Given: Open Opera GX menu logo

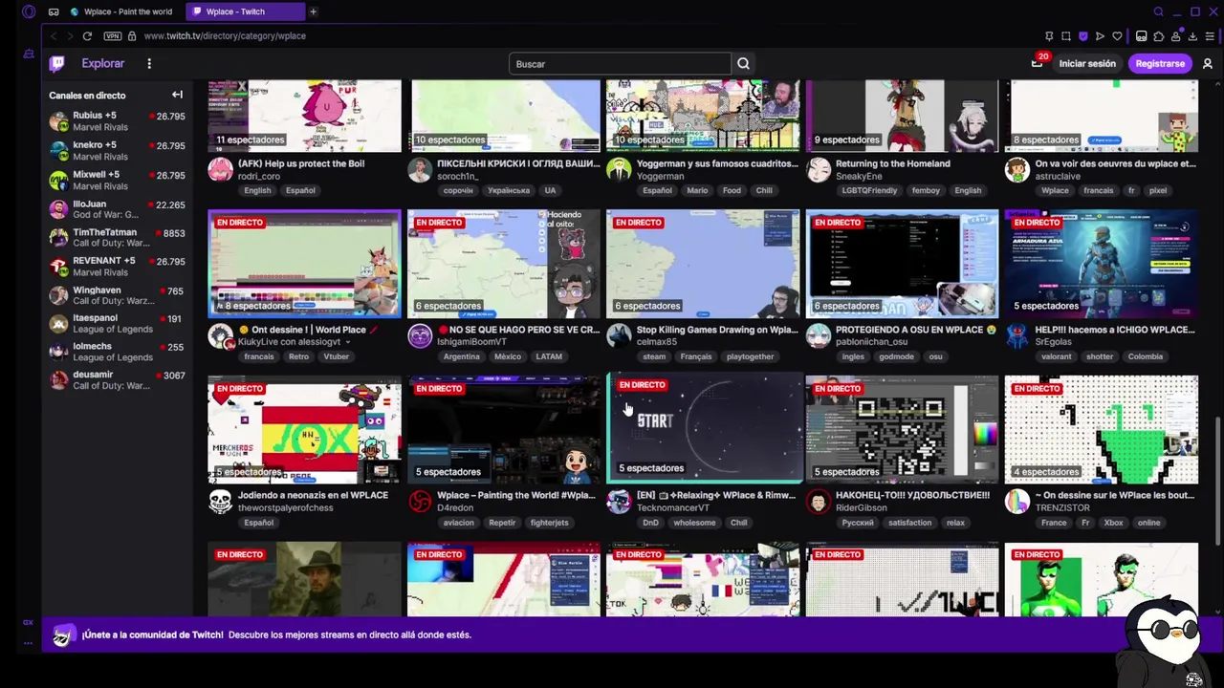Looking at the screenshot, I should [x=29, y=11].
